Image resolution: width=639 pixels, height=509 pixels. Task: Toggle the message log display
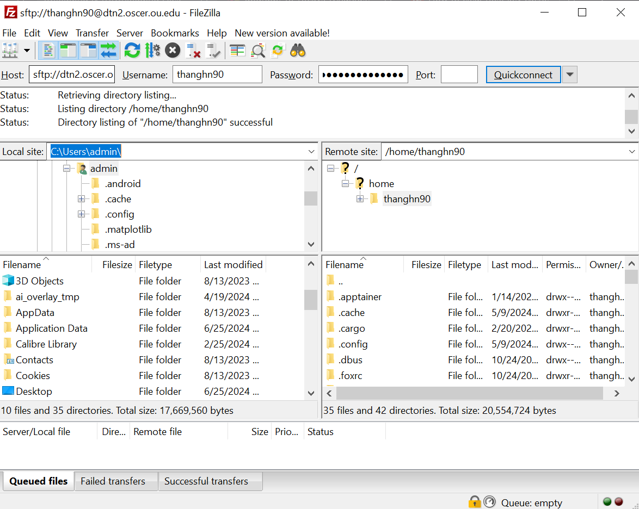47,50
